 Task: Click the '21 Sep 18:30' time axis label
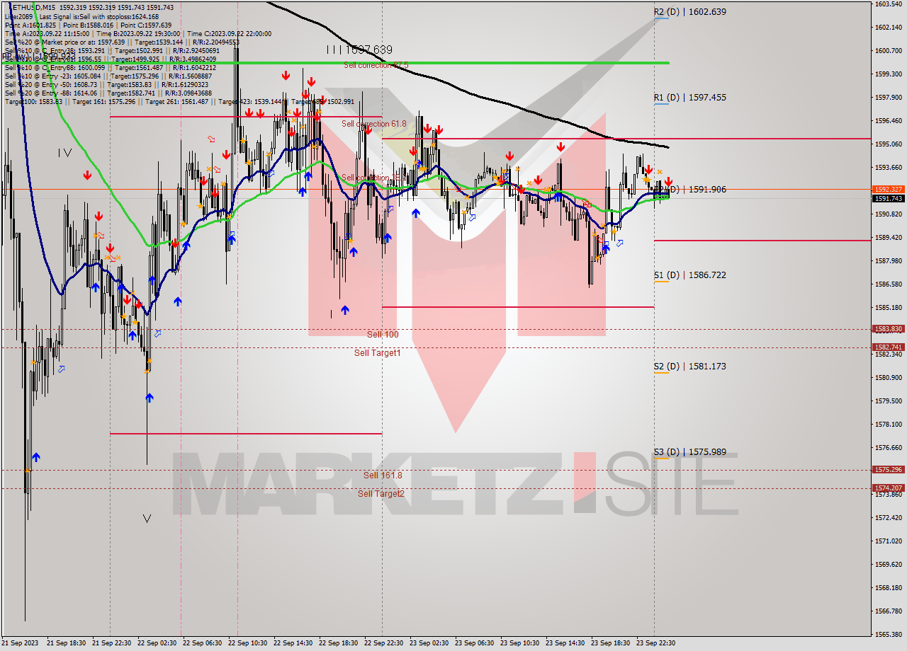click(66, 643)
